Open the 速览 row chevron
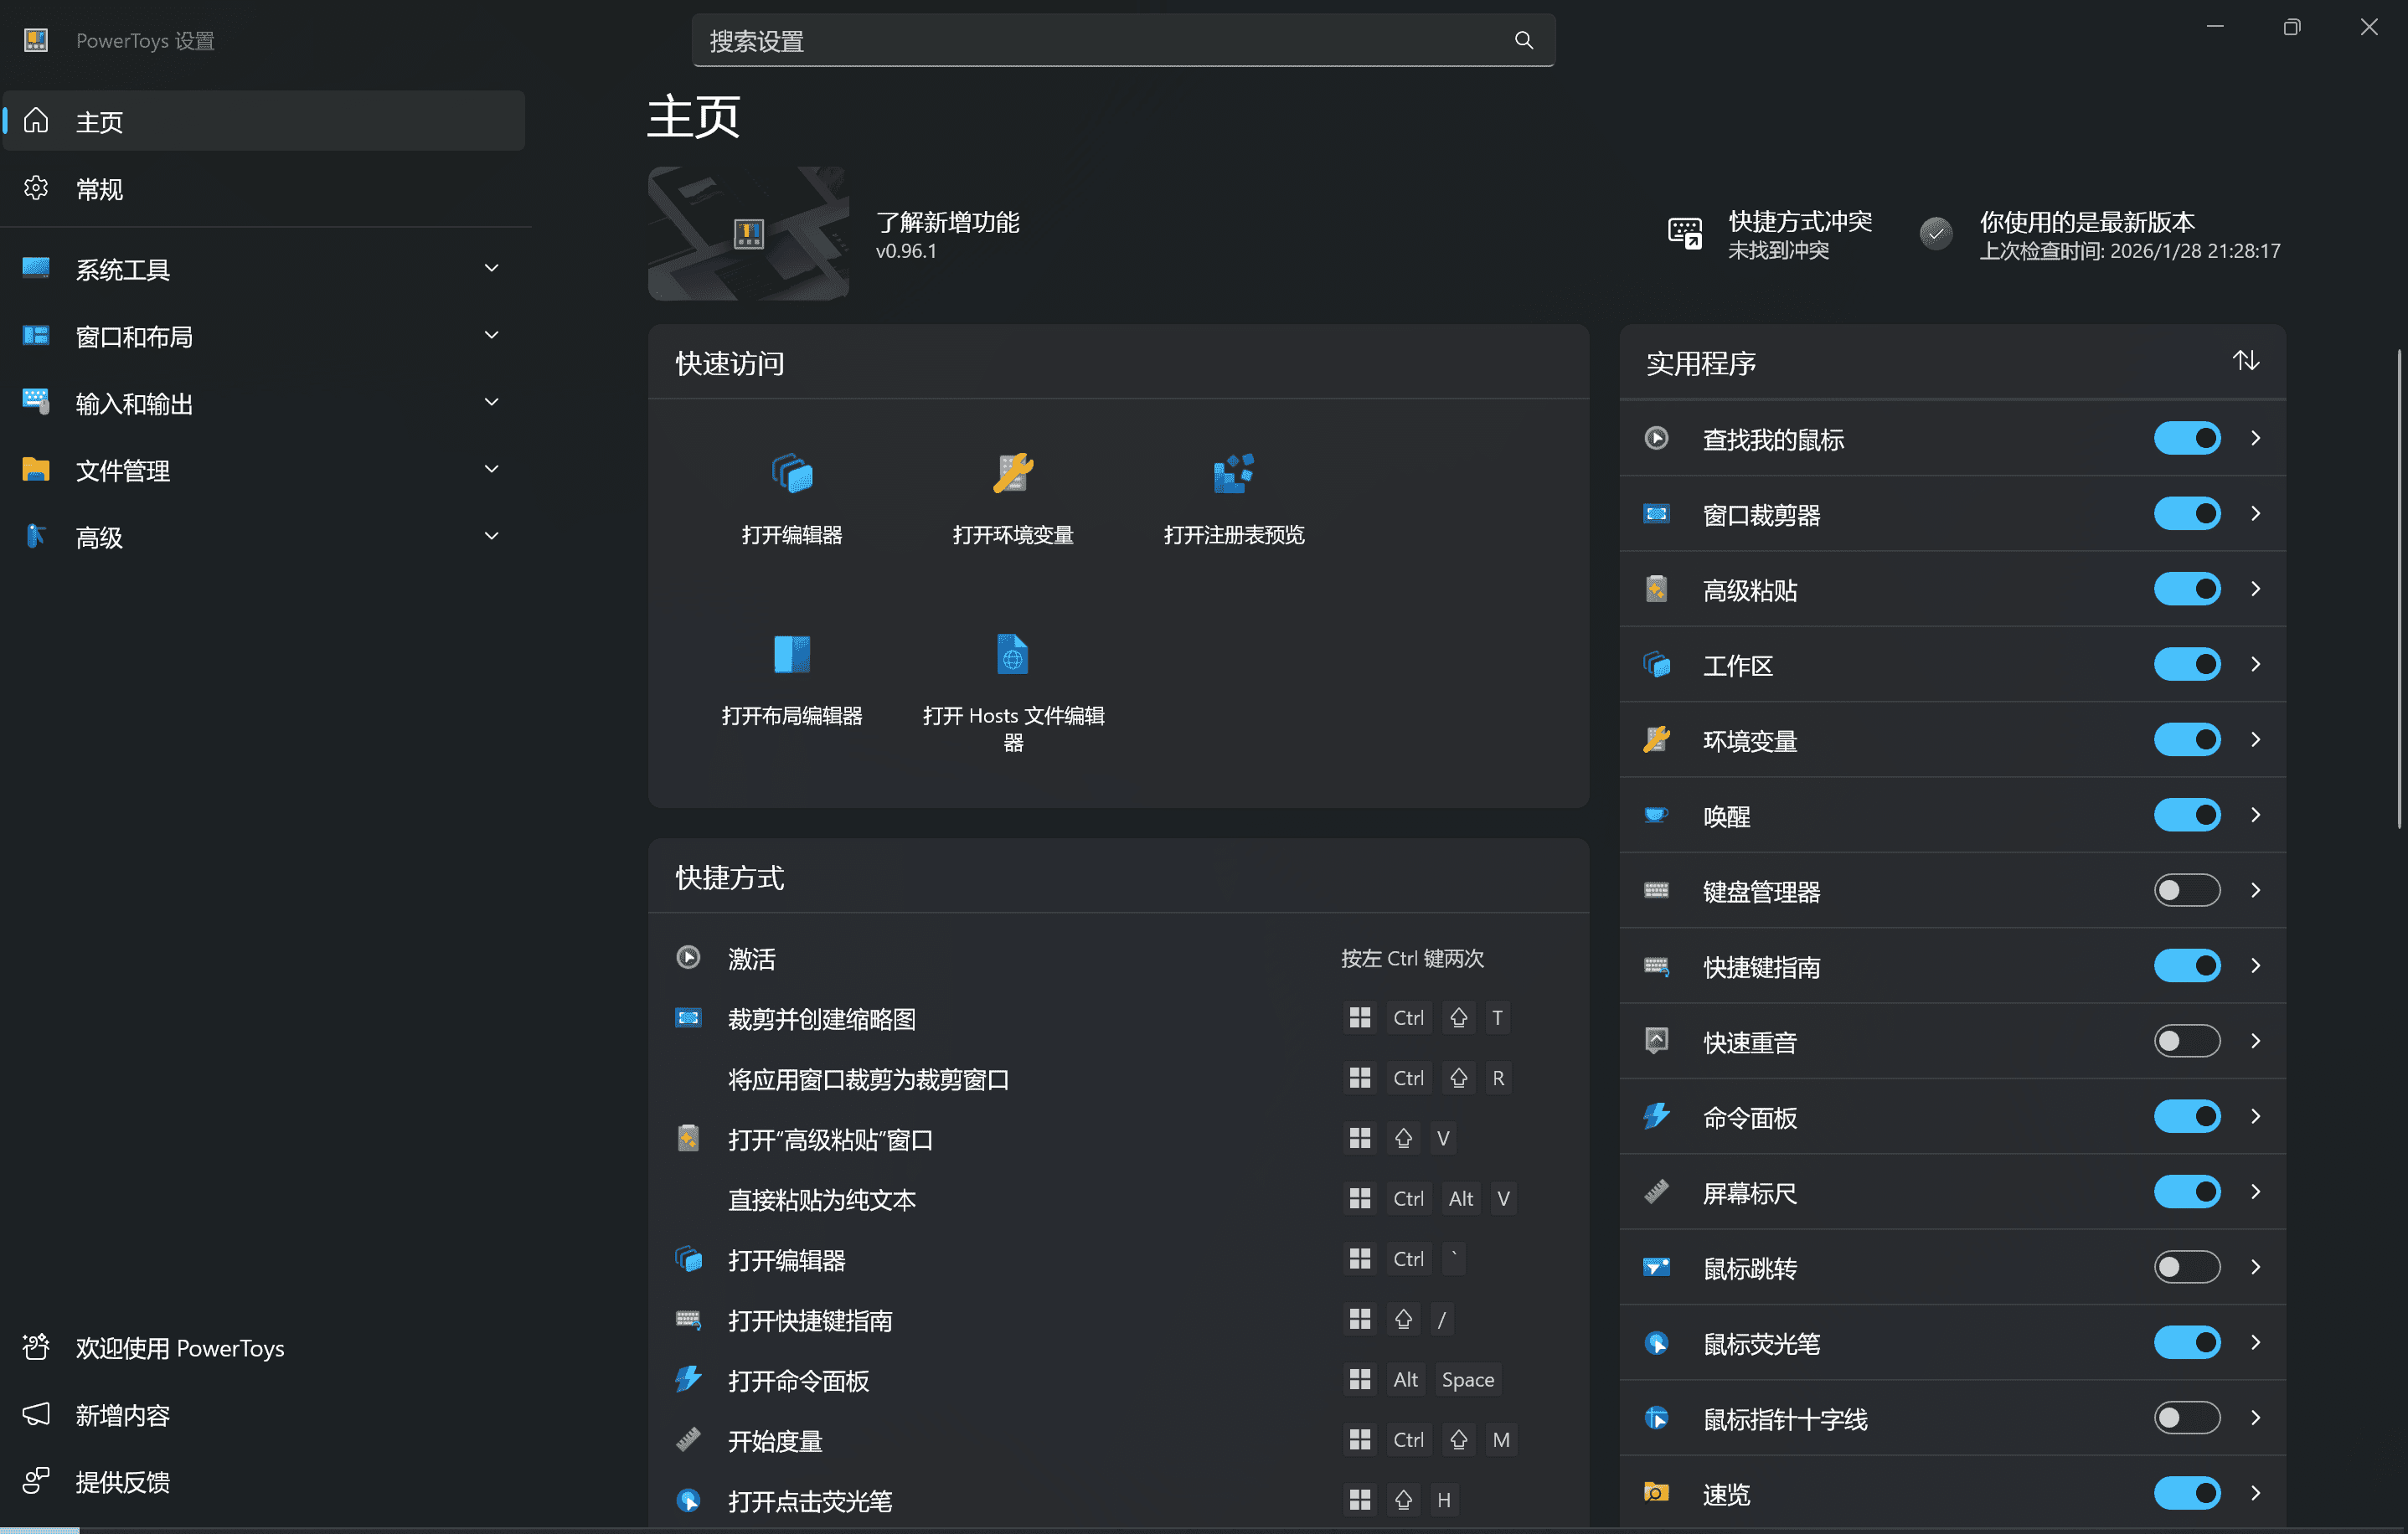2408x1534 pixels. point(2255,1493)
